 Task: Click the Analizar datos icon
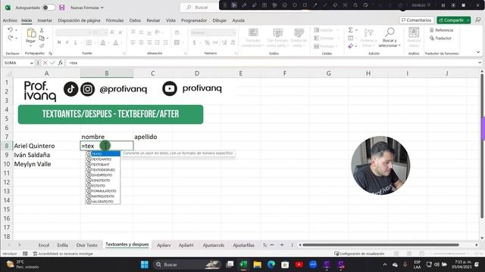tap(414, 37)
